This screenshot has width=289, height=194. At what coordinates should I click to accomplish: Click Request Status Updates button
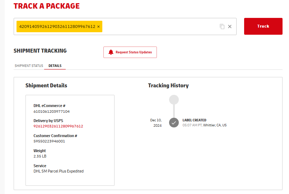click(x=130, y=52)
